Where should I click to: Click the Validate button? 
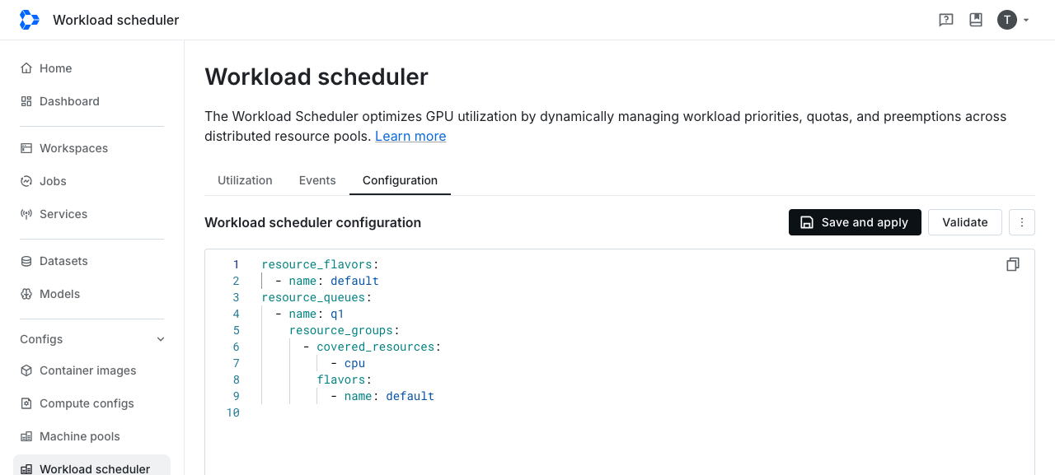tap(965, 222)
